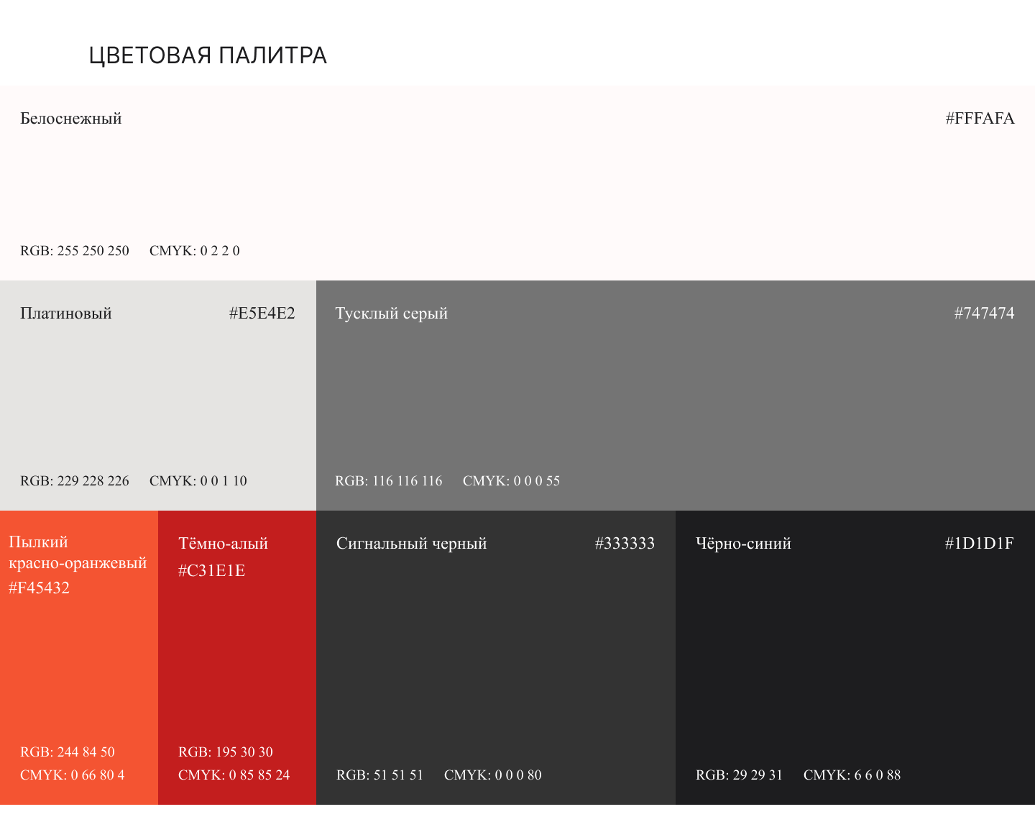The width and height of the screenshot is (1035, 840).
Task: Click the RGB: 229 228 226 value
Action: (x=75, y=481)
